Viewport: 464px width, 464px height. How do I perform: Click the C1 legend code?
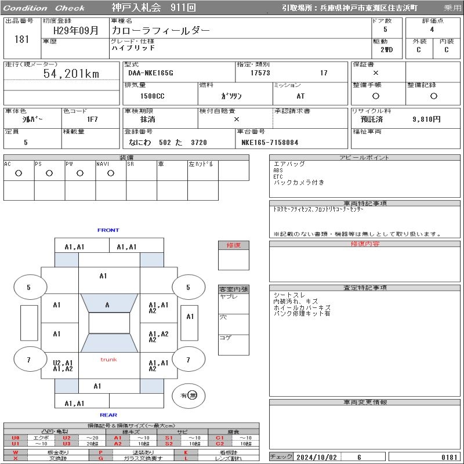[x=220, y=438]
